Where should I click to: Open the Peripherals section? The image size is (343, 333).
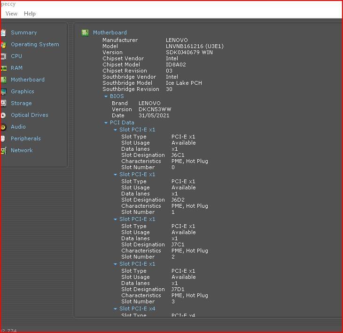(26, 138)
